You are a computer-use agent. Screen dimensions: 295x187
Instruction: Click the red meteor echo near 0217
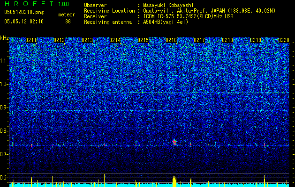[190, 144]
